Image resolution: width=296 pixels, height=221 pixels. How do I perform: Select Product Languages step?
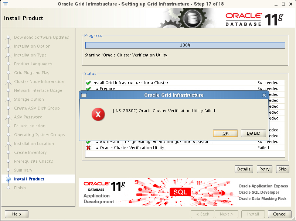pos(33,64)
